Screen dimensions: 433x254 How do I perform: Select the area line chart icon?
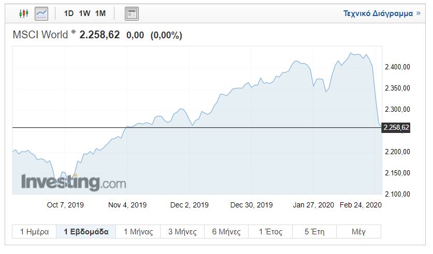tap(41, 13)
